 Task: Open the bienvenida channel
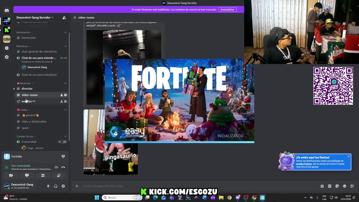(x=41, y=38)
